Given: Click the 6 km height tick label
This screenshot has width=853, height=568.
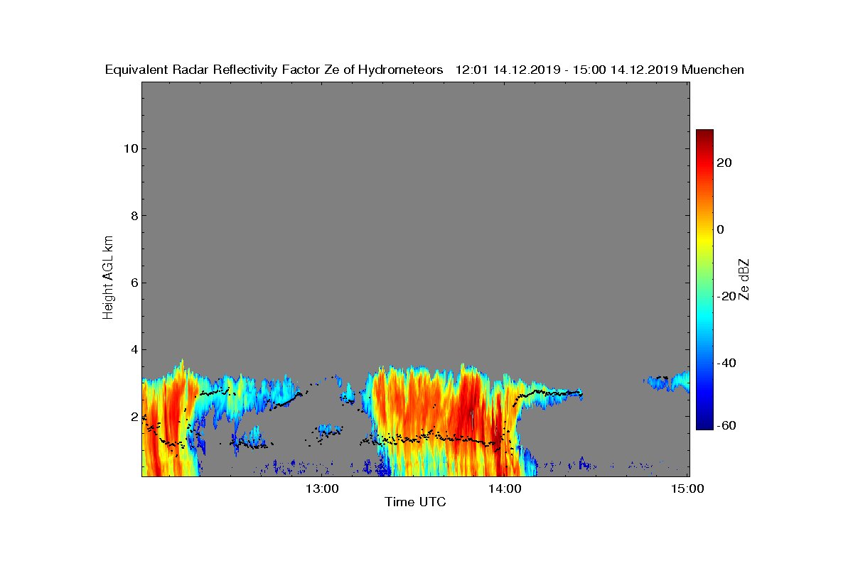Looking at the screenshot, I should pyautogui.click(x=132, y=283).
